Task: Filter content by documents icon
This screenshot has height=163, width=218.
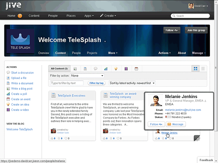Action: tap(85, 69)
